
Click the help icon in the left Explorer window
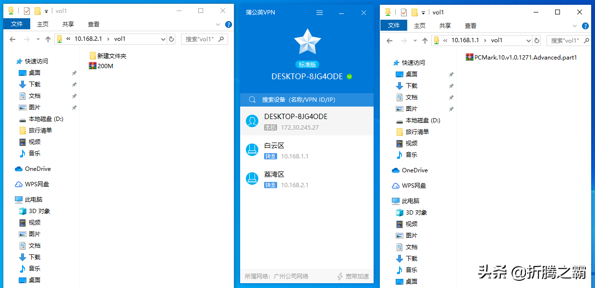(x=229, y=24)
